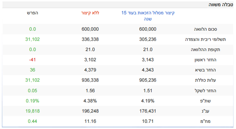Image resolution: width=236 pixels, height=129 pixels.
Task: Click the תשלומי ריבית והצמדה row label
Action: (x=205, y=39)
